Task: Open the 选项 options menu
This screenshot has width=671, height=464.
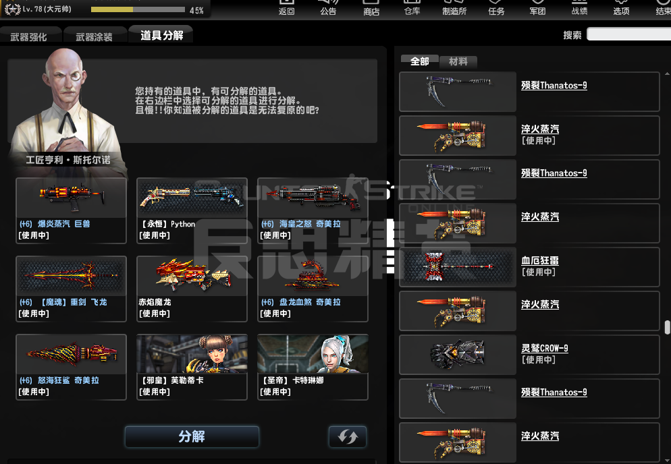Action: pyautogui.click(x=621, y=7)
